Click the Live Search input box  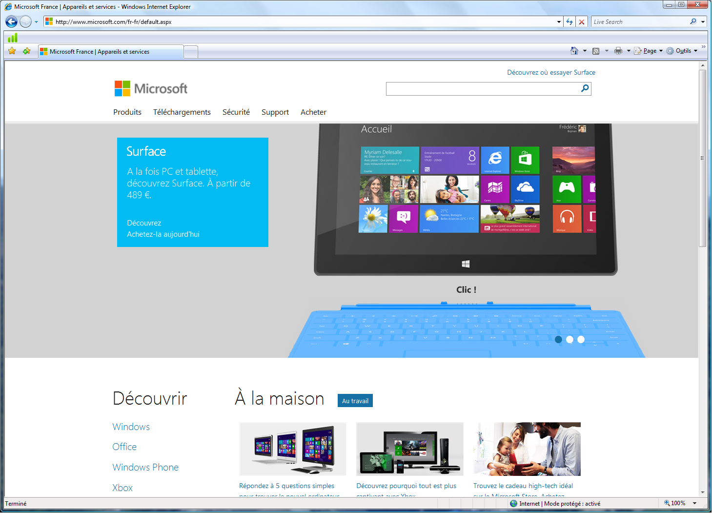[x=639, y=22]
